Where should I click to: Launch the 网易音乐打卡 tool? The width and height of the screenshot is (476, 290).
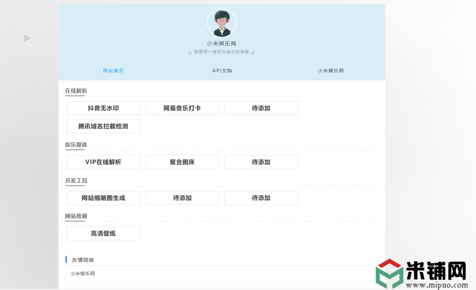[x=182, y=108]
